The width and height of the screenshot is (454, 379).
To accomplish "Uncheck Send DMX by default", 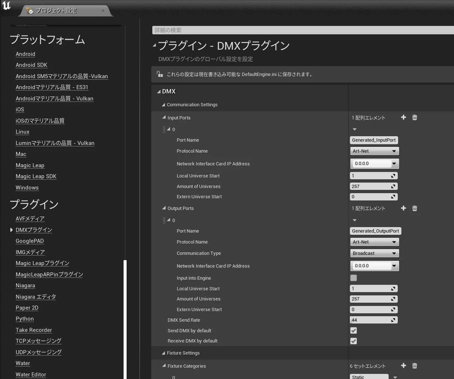I will (354, 330).
